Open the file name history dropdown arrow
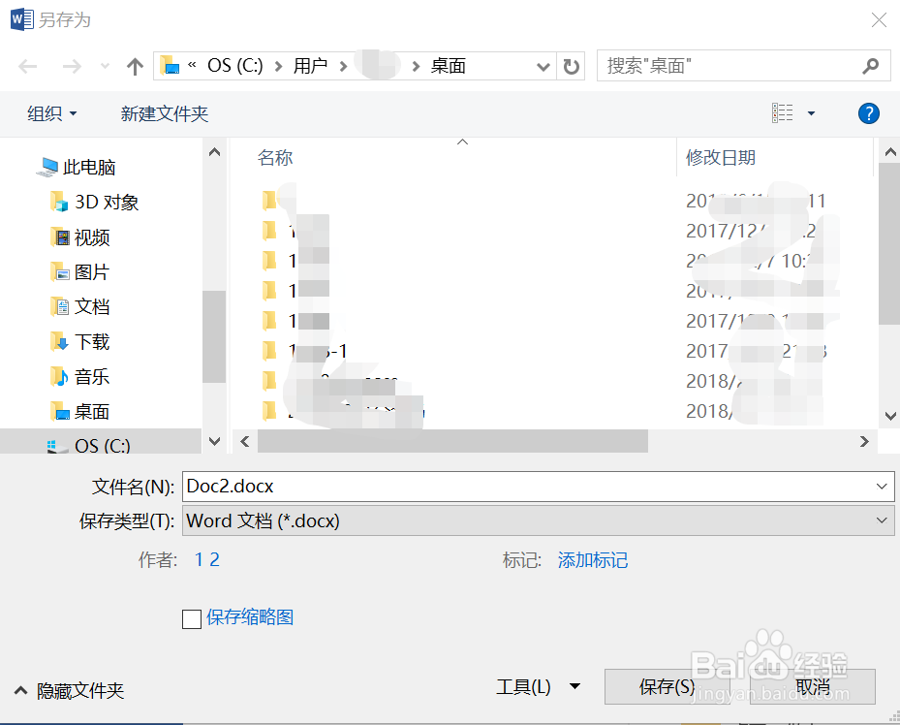The image size is (900, 725). [x=881, y=486]
